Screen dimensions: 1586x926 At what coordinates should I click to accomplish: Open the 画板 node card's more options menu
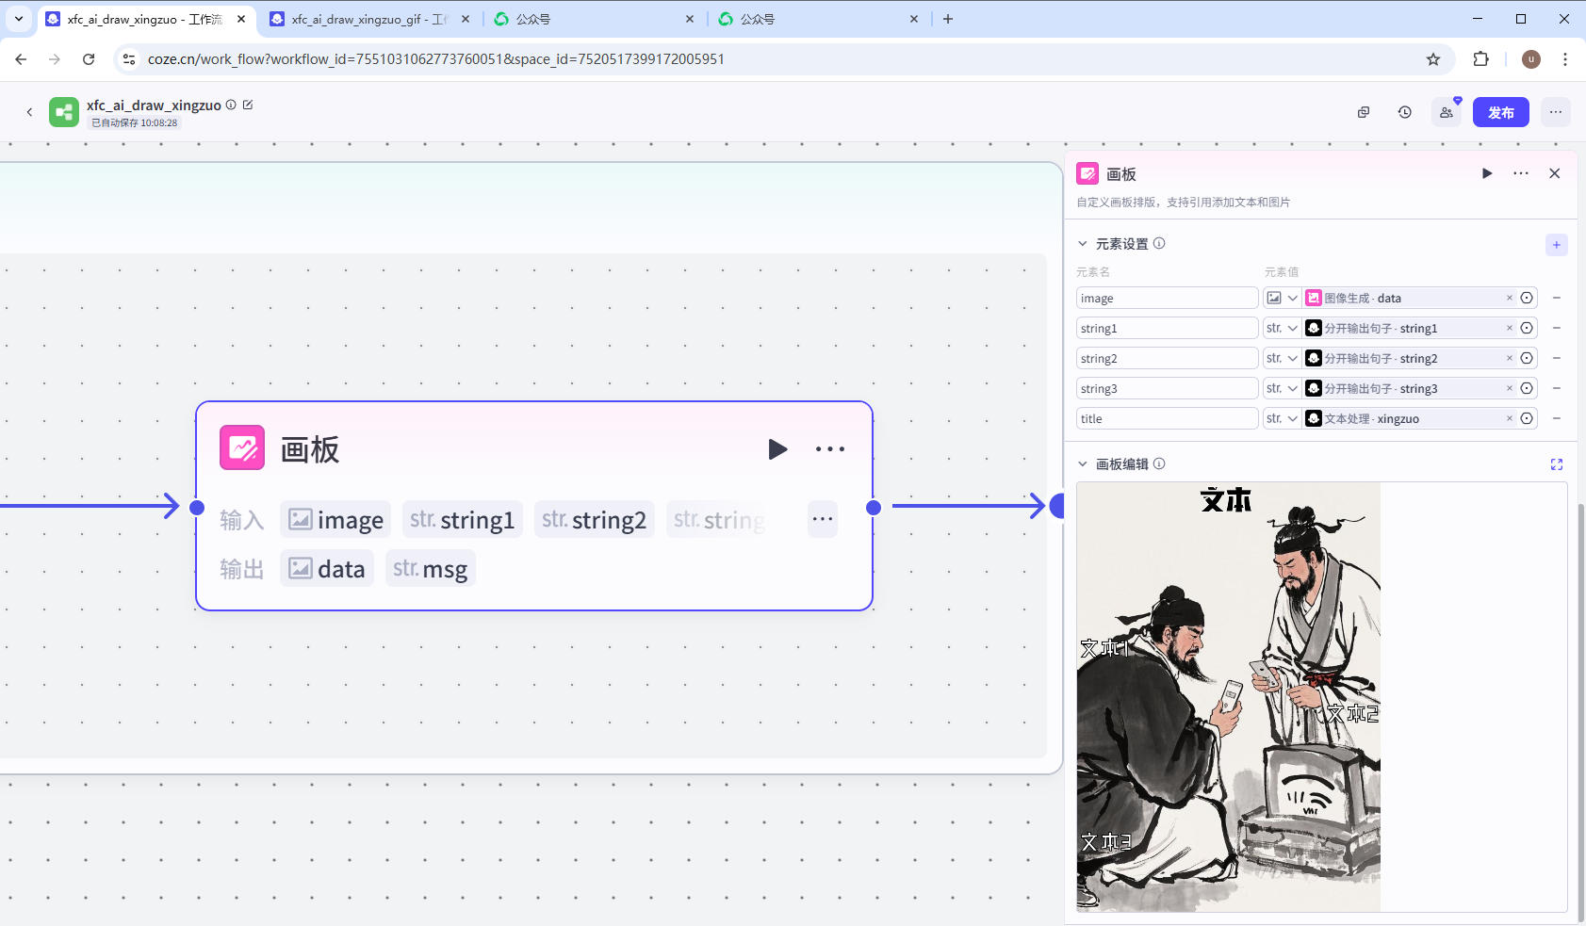point(830,449)
